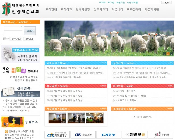This screenshot has width=175, height=139.
Task: Click the 로그인 button in member box
Action: point(30,31)
